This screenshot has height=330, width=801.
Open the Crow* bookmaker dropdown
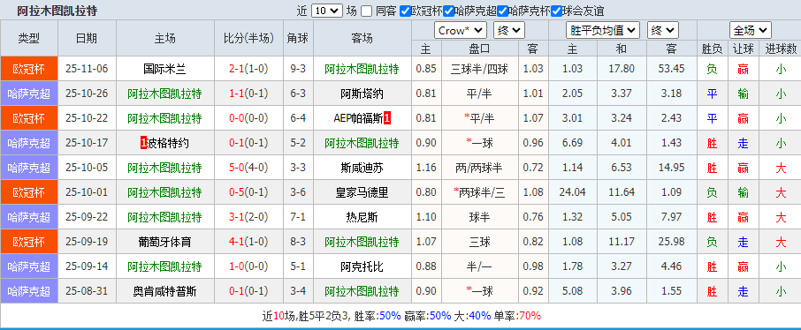click(x=461, y=31)
